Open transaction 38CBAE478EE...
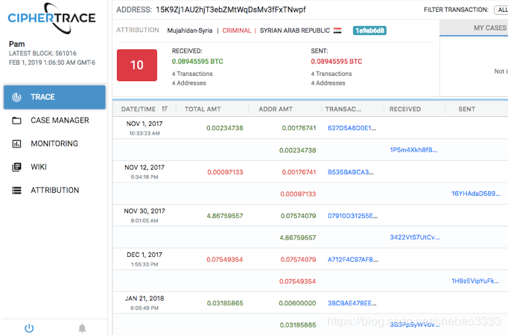 pos(352,303)
